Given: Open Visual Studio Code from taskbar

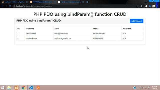Looking at the screenshot, I should pyautogui.click(x=31, y=88).
